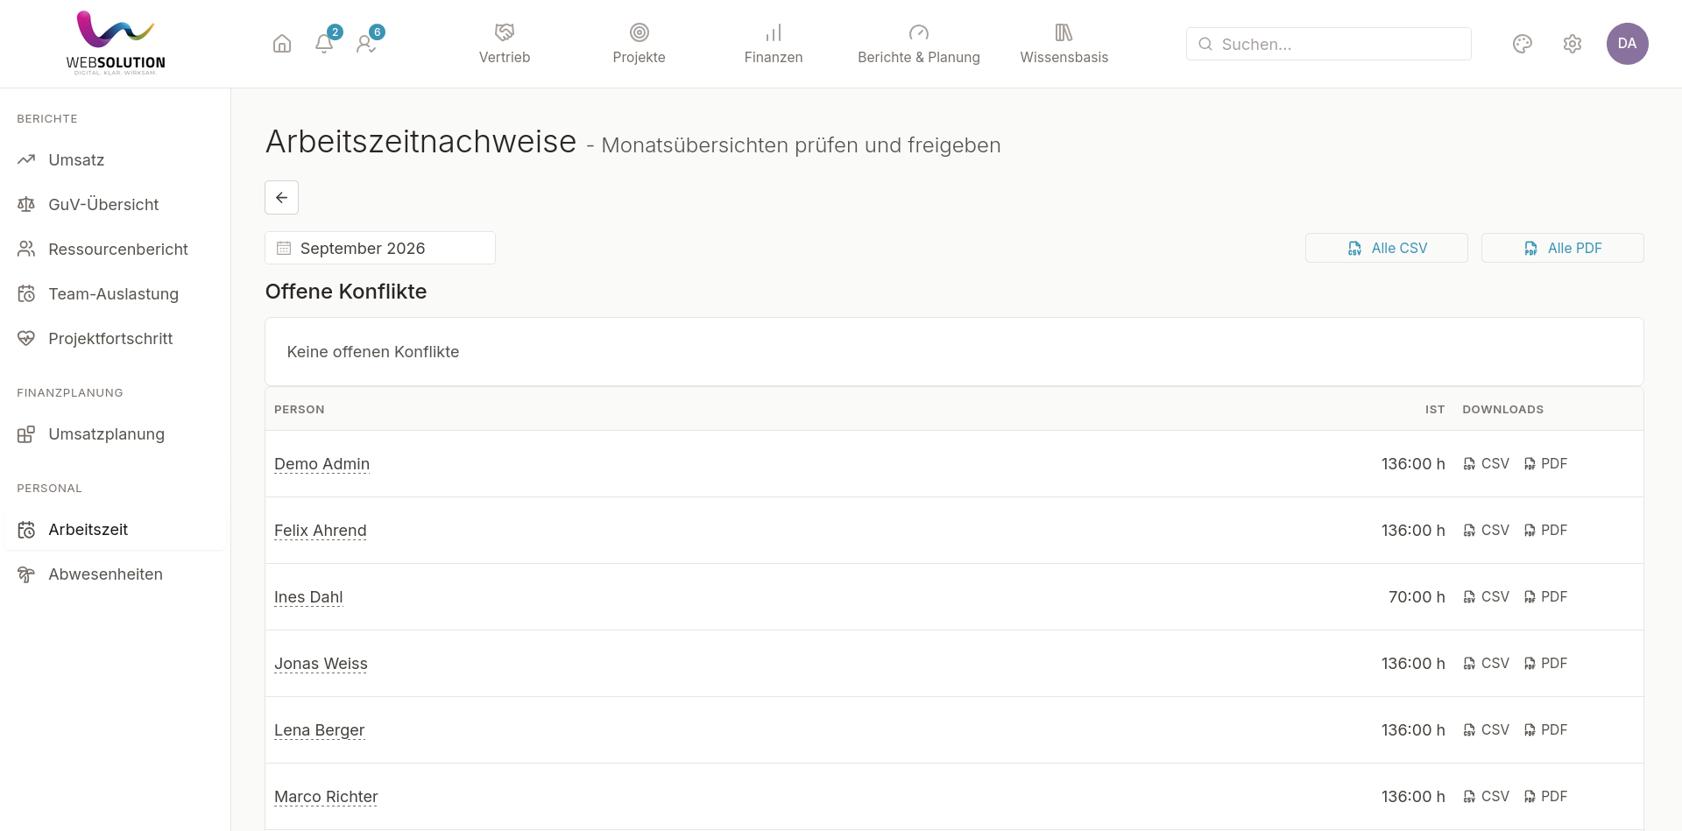1682x831 pixels.
Task: Open Demo Admin's timesheet link
Action: pos(322,464)
